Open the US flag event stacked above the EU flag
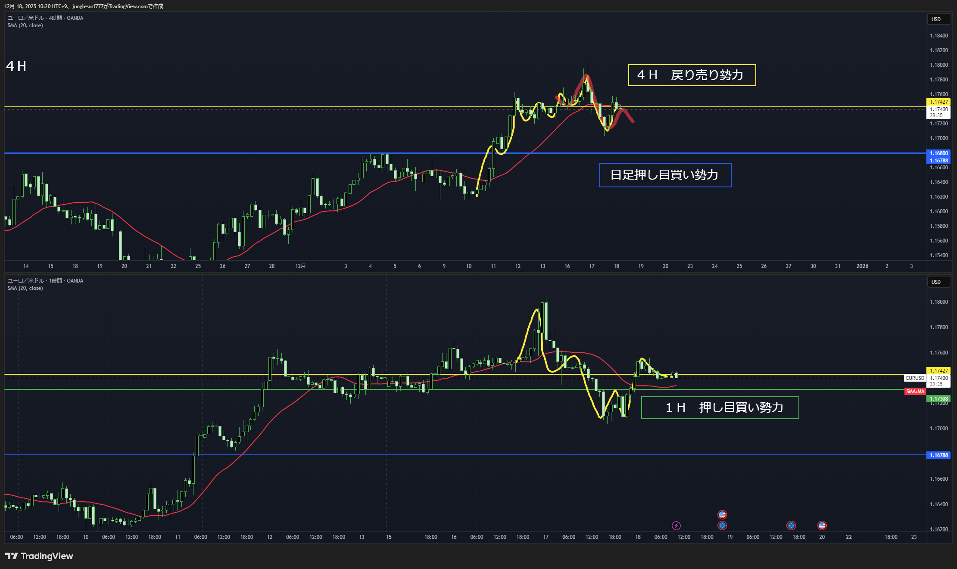Image resolution: width=957 pixels, height=569 pixels. pos(722,514)
